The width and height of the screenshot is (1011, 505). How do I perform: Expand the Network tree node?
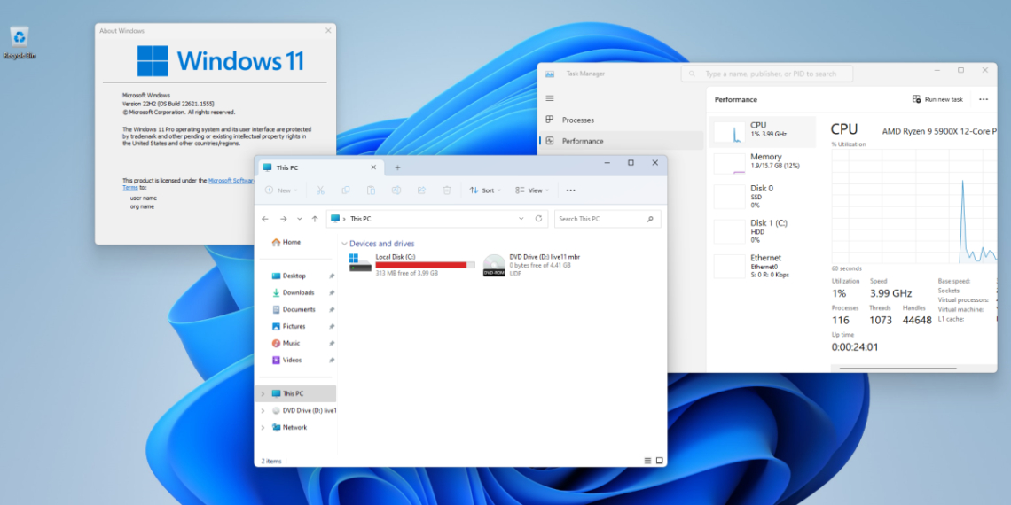click(x=263, y=427)
